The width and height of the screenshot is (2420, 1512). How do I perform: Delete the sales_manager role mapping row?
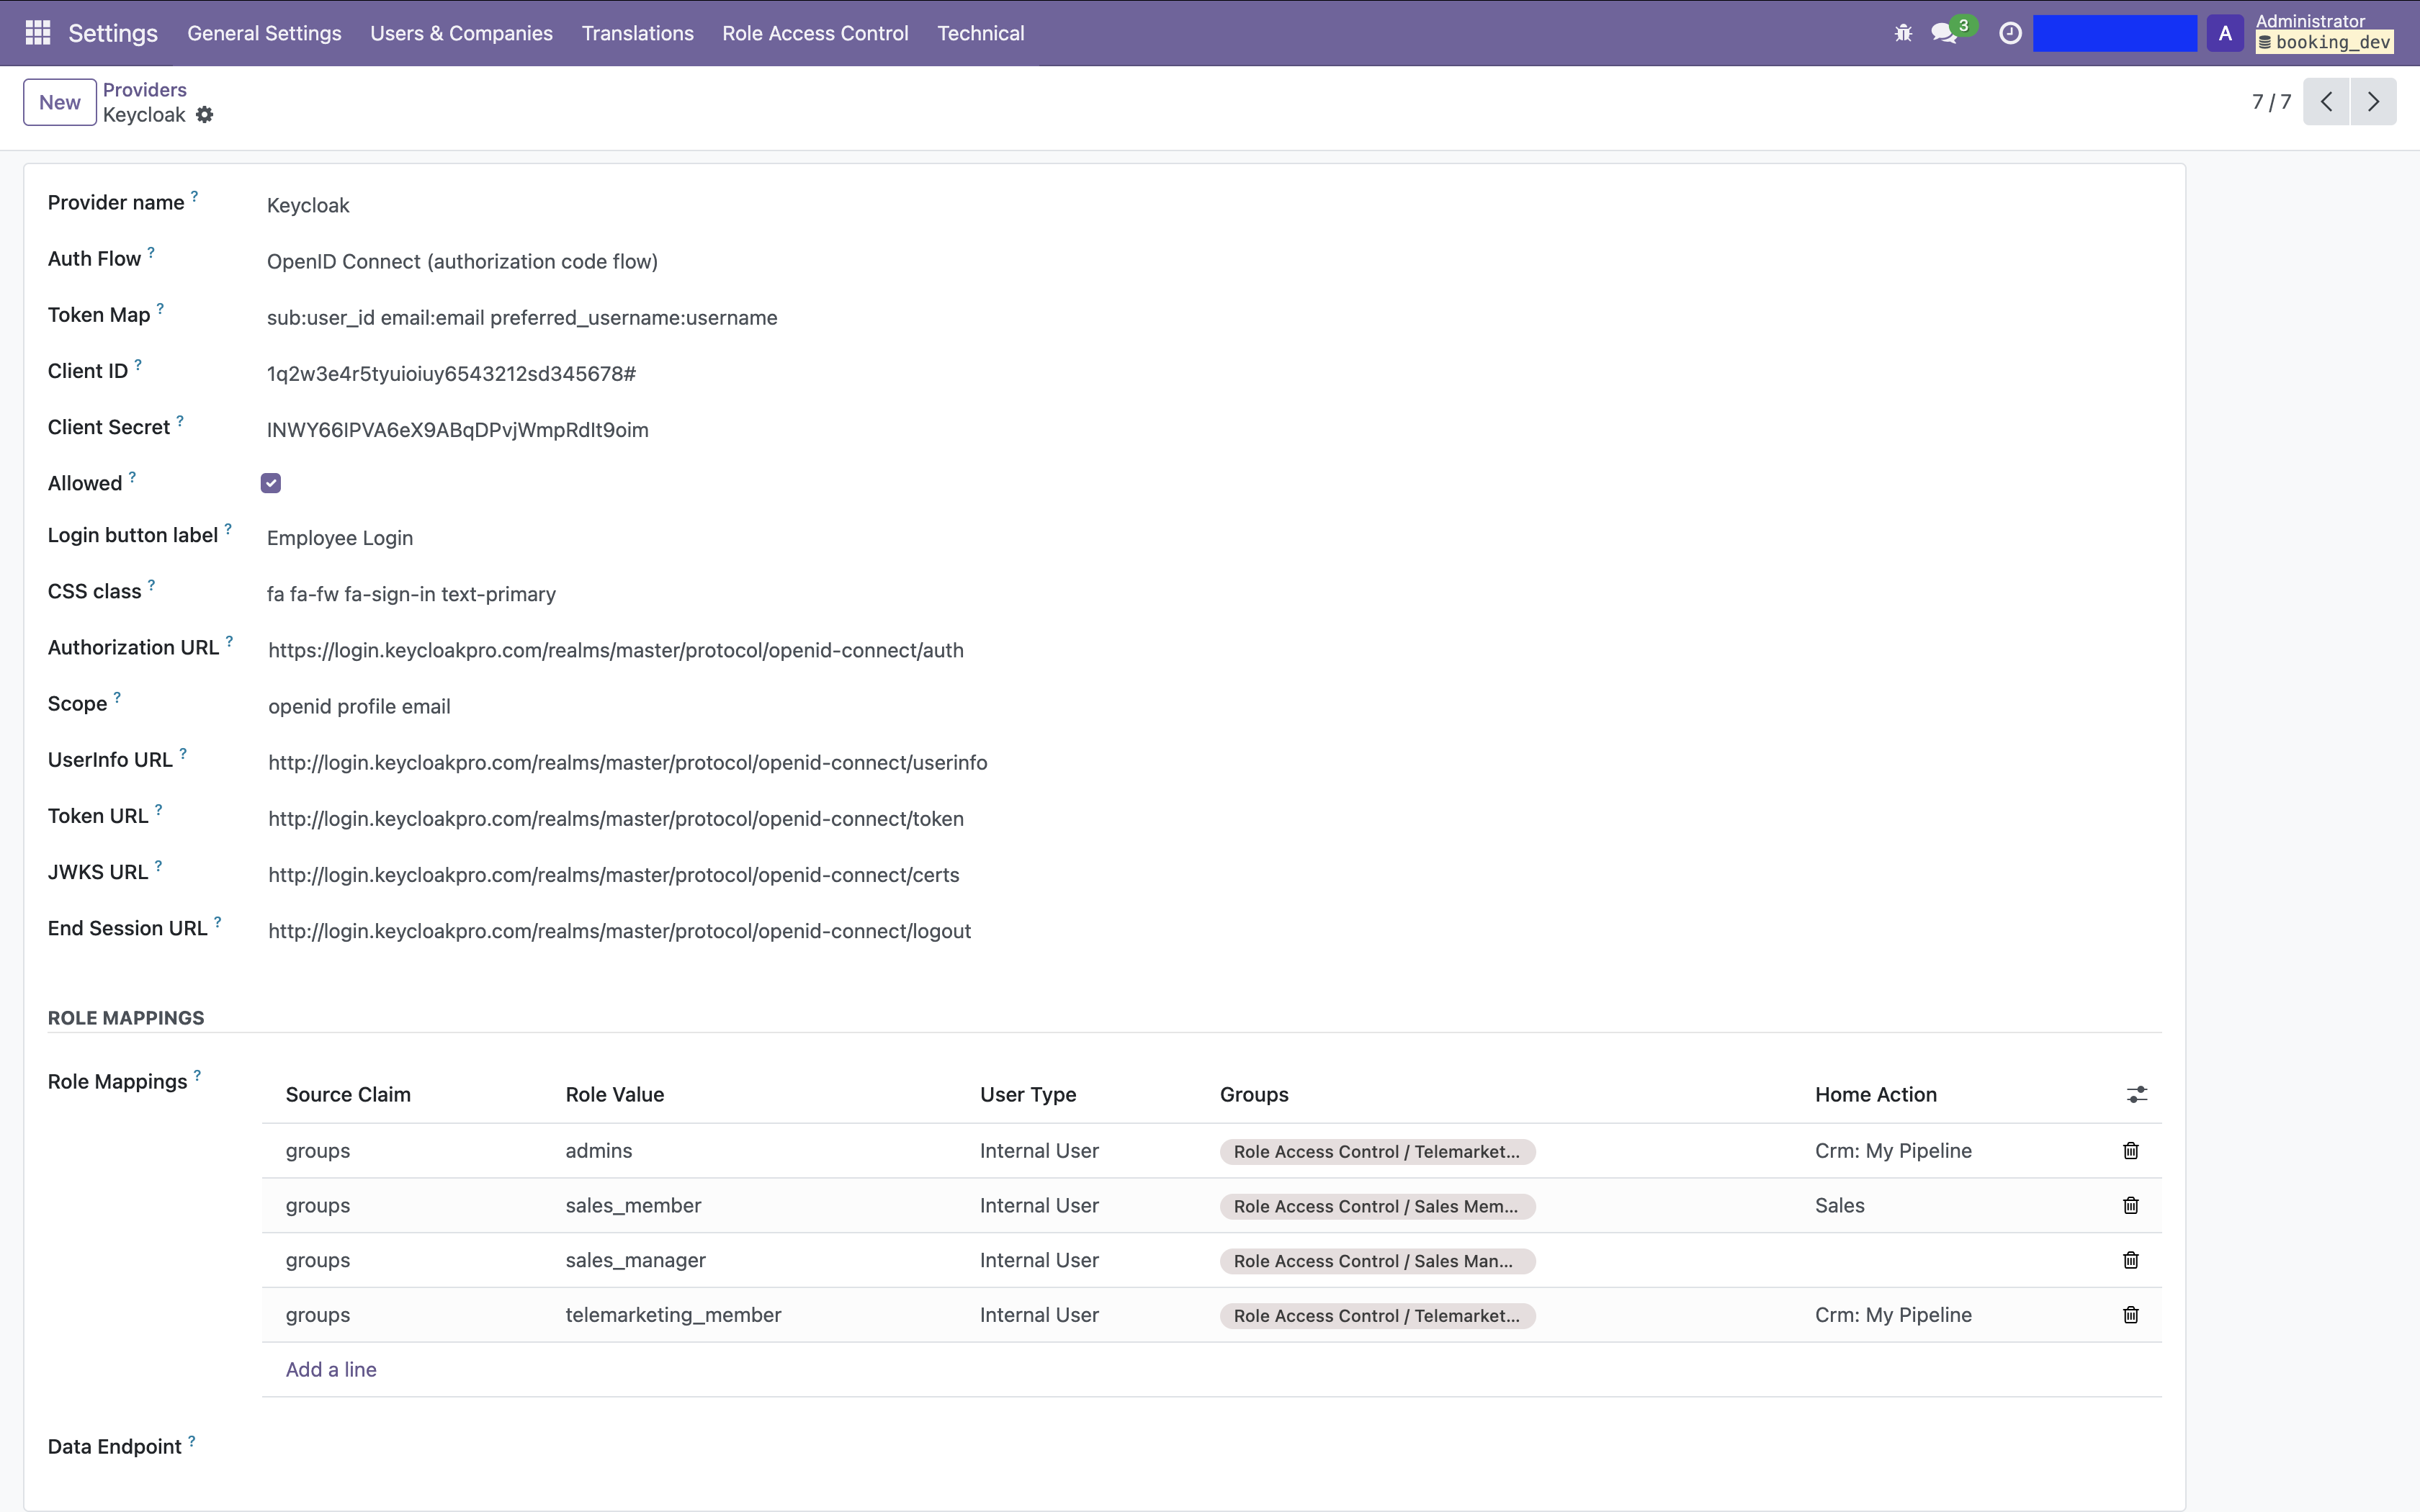coord(2131,1261)
